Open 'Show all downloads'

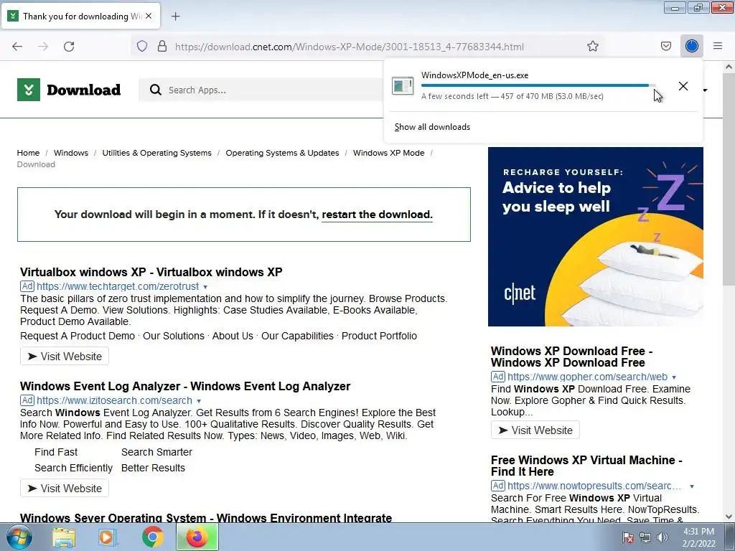click(432, 127)
